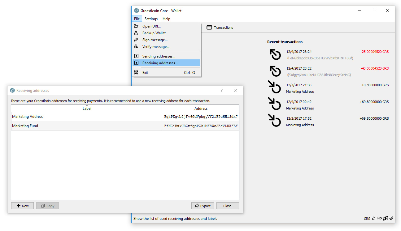Select Exit from the File menu
Viewport: 401px width, 231px height.
(x=166, y=72)
